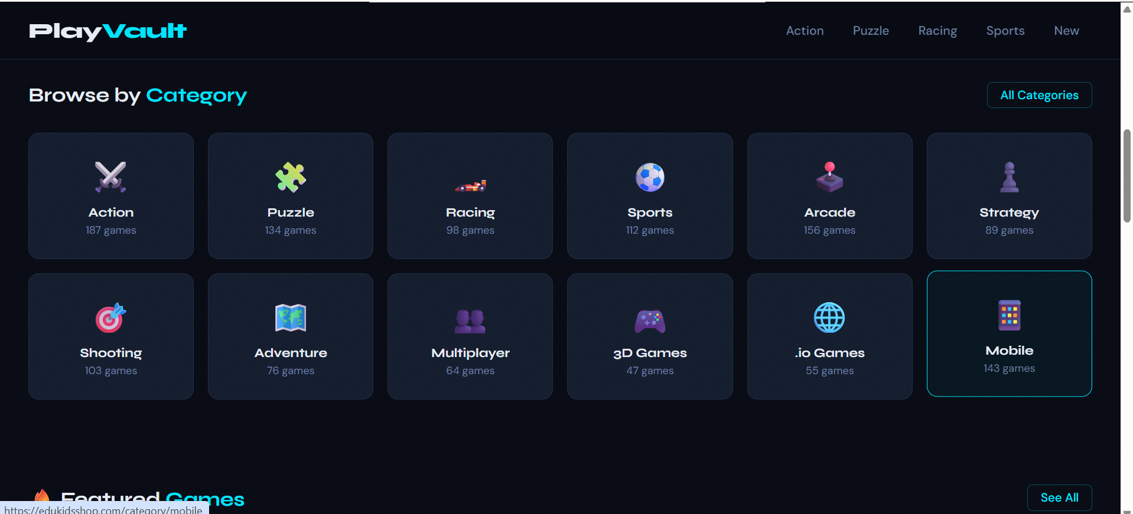Select New in the top navigation
1133x514 pixels.
(1066, 31)
